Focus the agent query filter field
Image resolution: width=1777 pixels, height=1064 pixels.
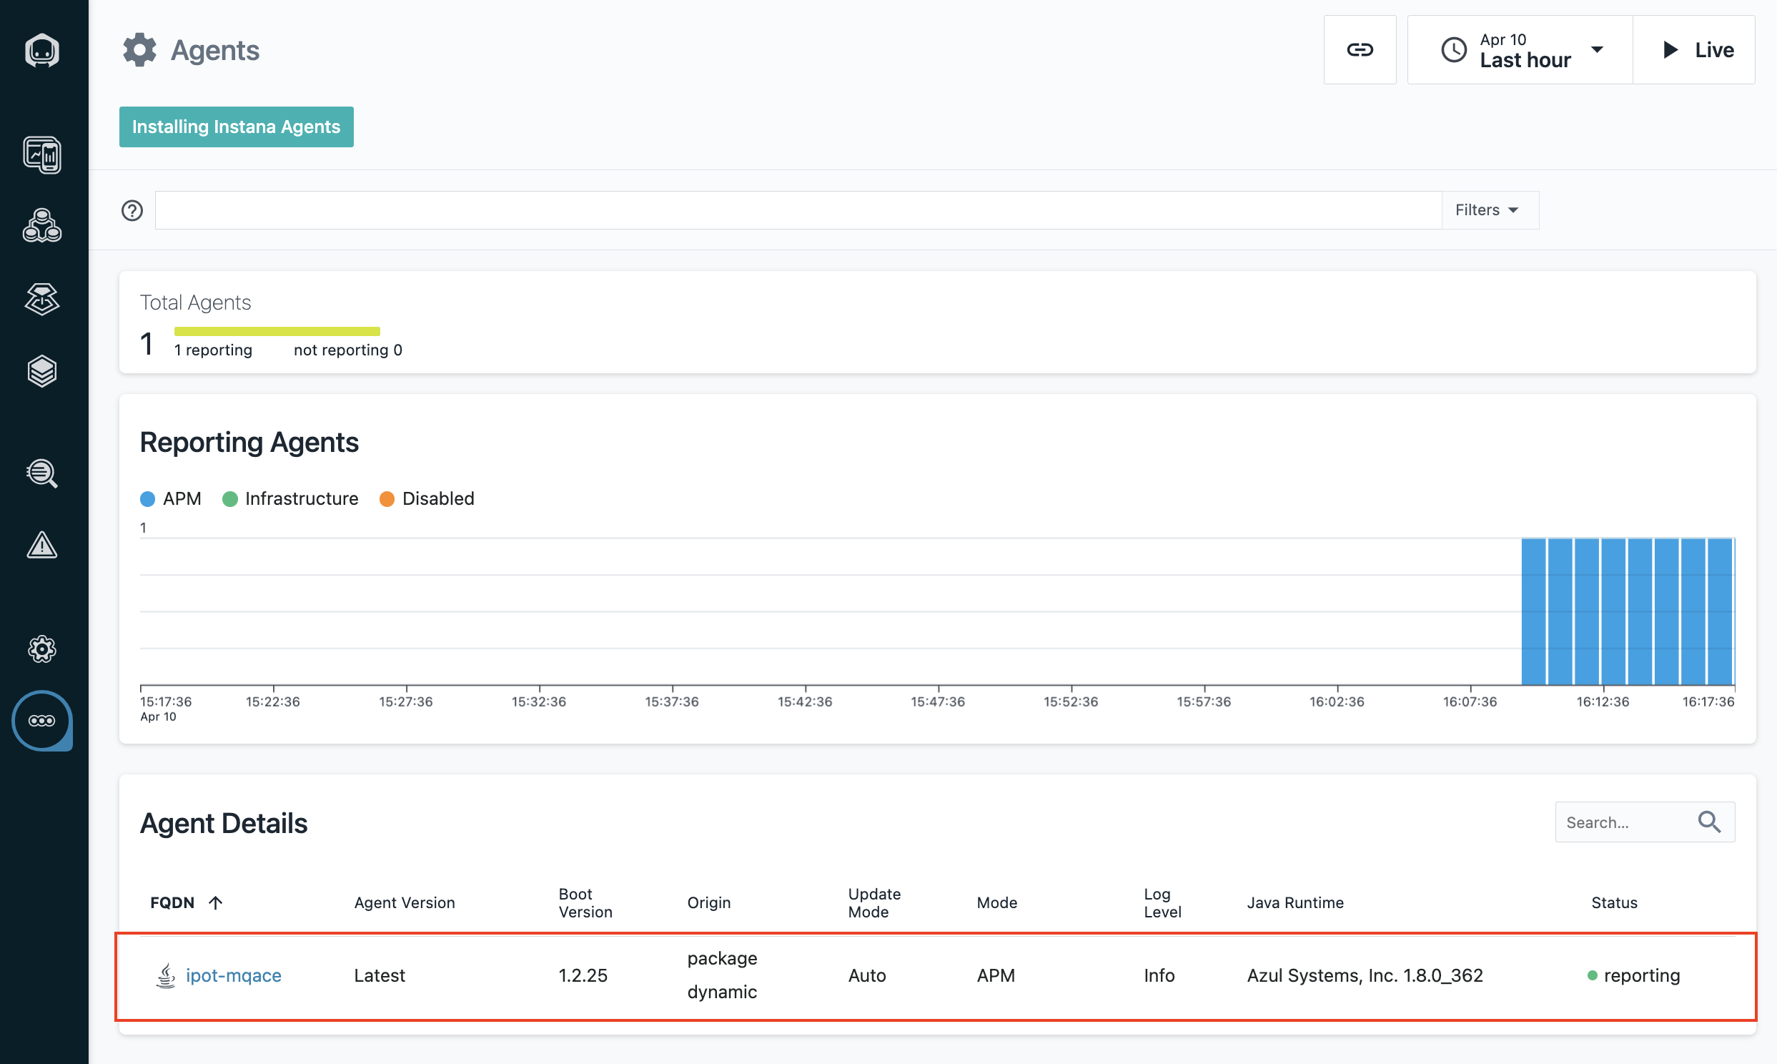[798, 210]
